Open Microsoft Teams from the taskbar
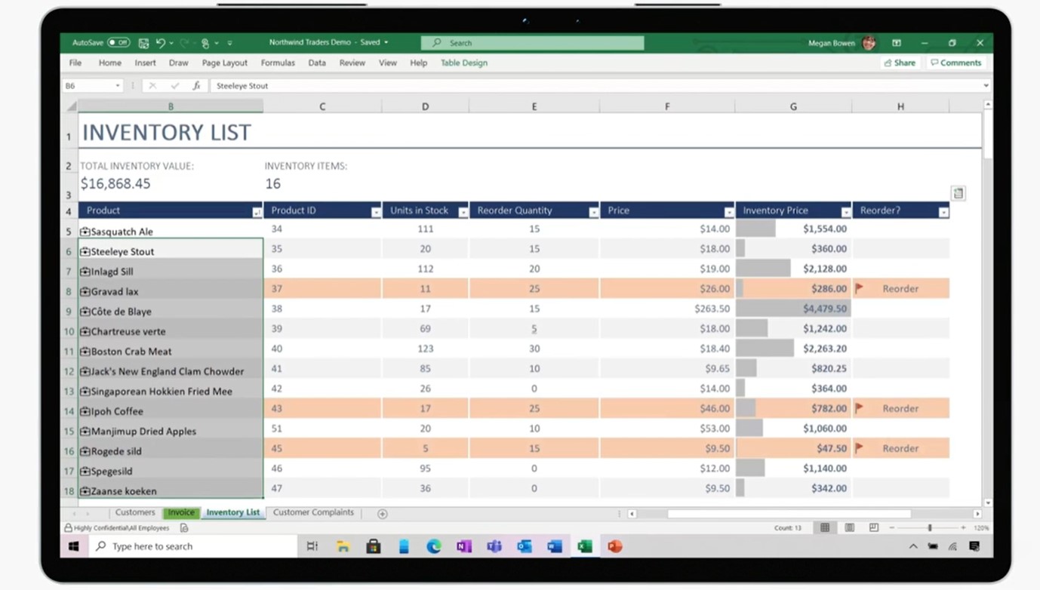Viewport: 1040px width, 590px height. click(494, 546)
